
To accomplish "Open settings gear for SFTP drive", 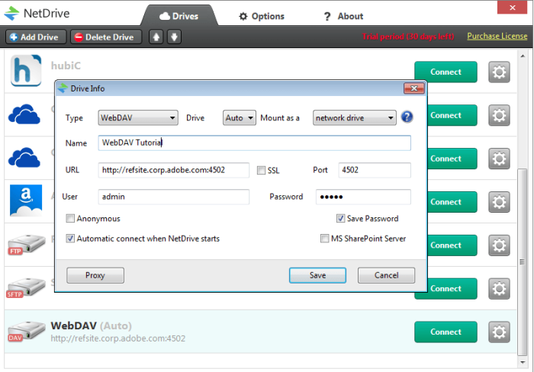I will pos(499,289).
